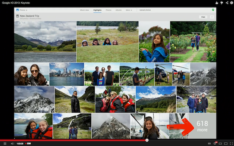Open two girls in red life jackets photo
The height and width of the screenshot is (146, 234).
click(33, 126)
